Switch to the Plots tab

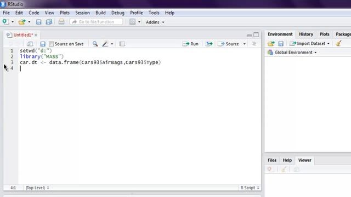point(324,34)
